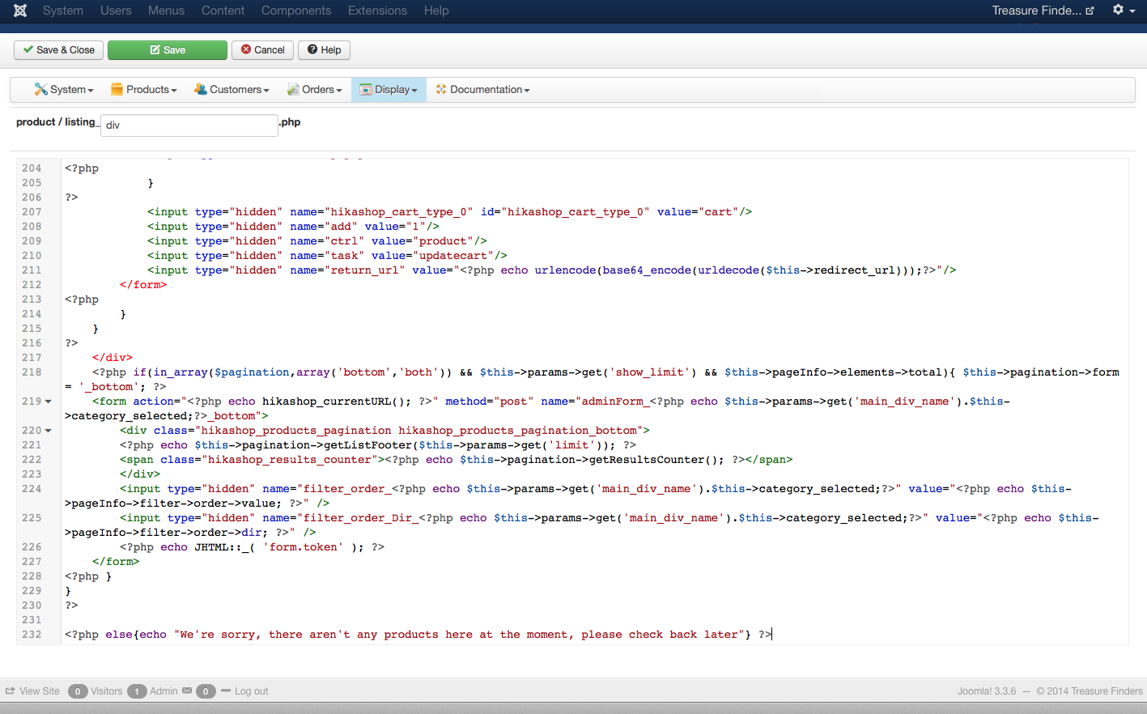Expand the HikaShop Customers dropdown
1147x714 pixels.
232,90
